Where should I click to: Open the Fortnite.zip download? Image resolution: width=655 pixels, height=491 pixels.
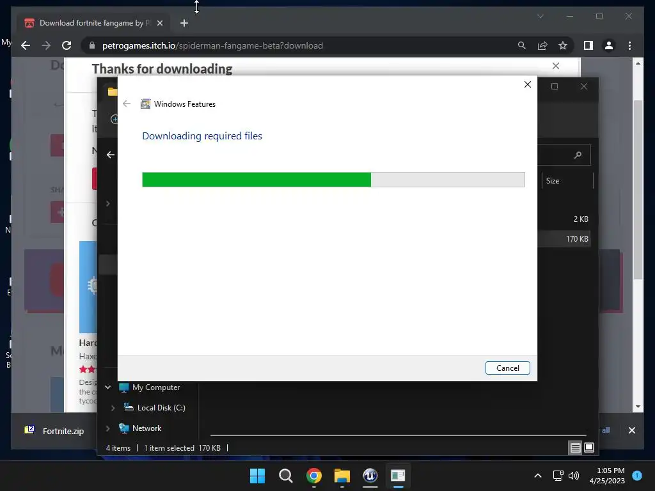pyautogui.click(x=63, y=431)
